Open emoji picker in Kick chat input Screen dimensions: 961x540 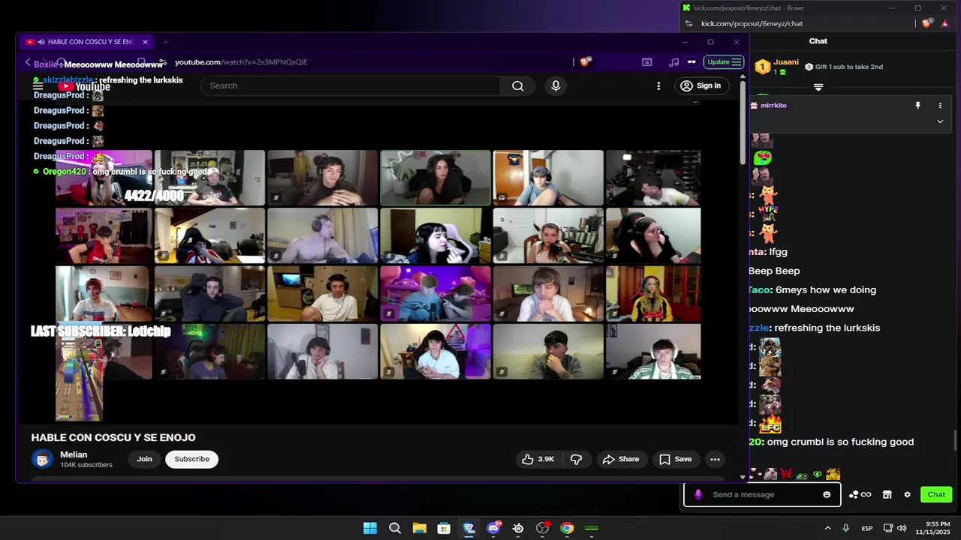[x=827, y=495]
